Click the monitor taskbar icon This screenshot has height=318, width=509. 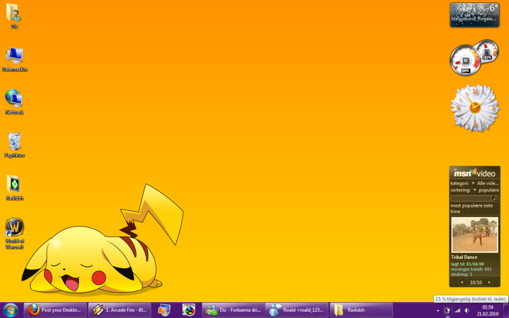(164, 310)
